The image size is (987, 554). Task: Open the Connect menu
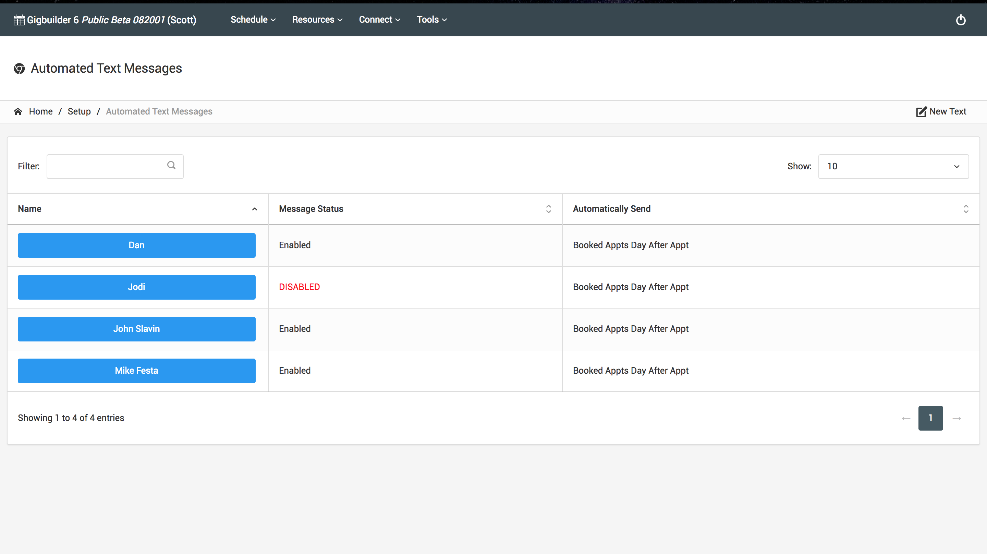click(x=379, y=20)
